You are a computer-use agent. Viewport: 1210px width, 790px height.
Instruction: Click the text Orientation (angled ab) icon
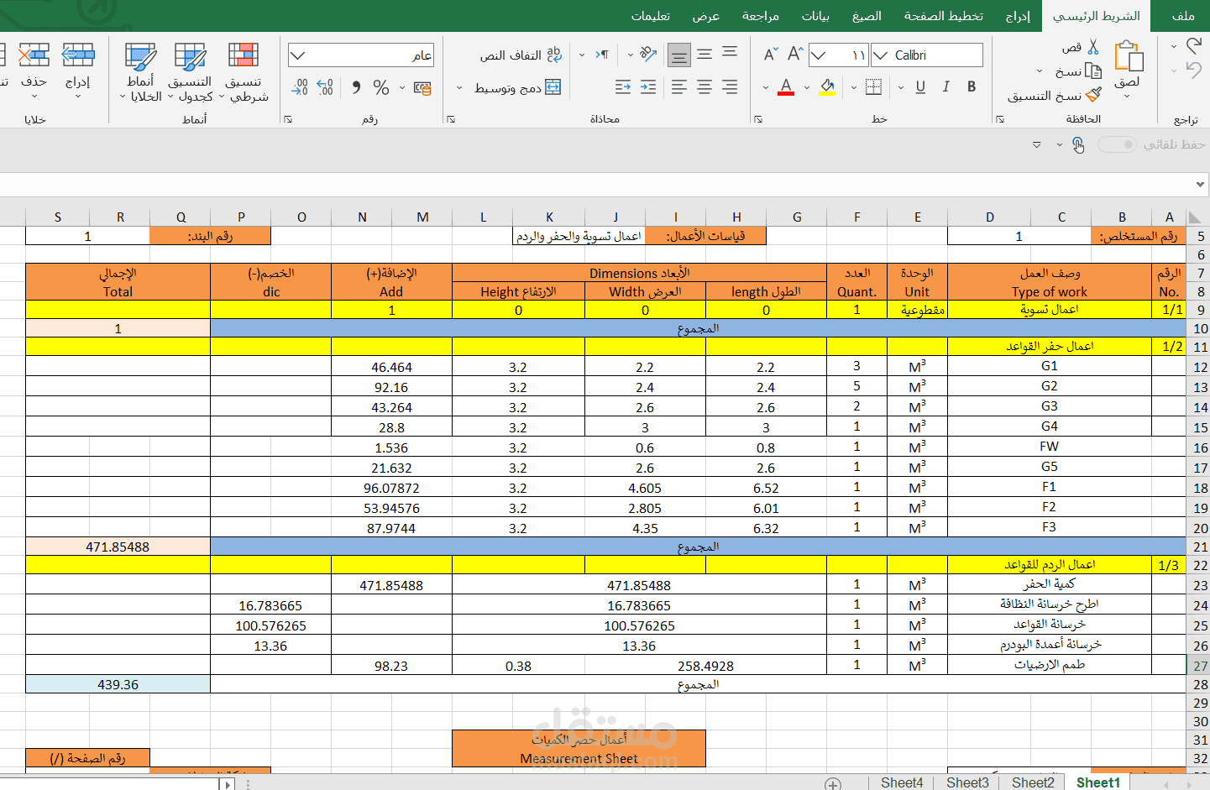click(647, 55)
